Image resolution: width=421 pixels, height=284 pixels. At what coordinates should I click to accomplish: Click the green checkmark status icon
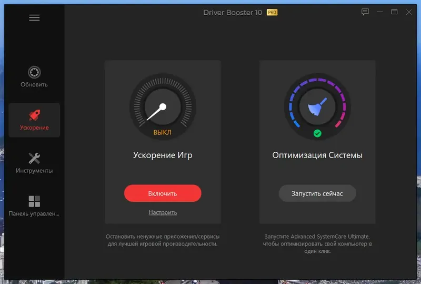[317, 133]
